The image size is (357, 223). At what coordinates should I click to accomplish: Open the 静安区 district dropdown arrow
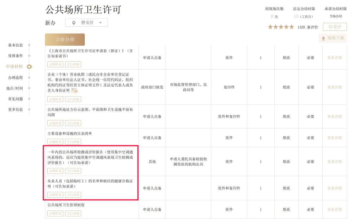(x=100, y=23)
